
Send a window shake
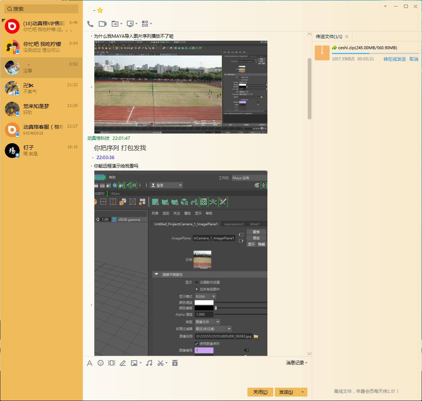(112, 363)
